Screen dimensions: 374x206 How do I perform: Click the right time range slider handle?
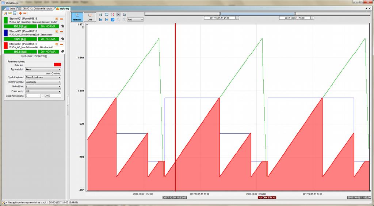(295, 14)
